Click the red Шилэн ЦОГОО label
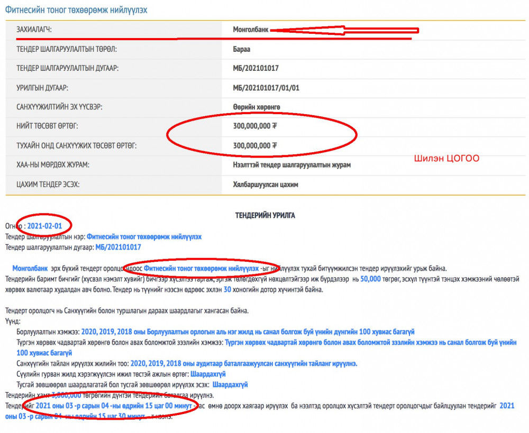This screenshot has height=433, width=529. coord(446,159)
